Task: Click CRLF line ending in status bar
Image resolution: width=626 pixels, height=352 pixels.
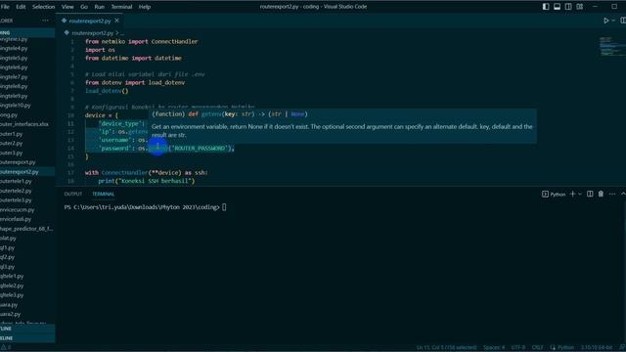Action: click(537, 348)
